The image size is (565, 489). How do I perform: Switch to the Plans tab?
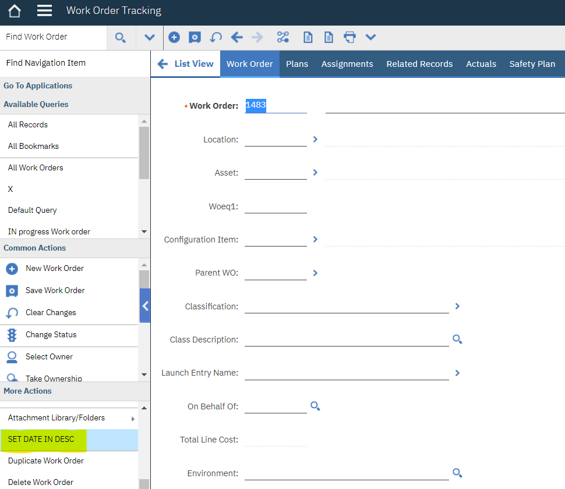(297, 64)
